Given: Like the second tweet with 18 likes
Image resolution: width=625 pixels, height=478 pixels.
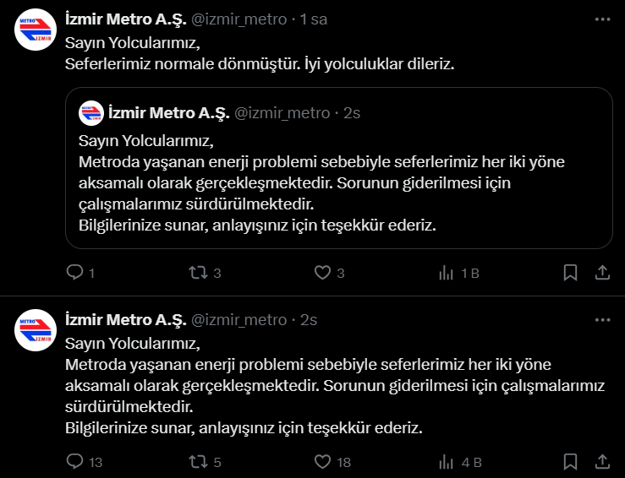Looking at the screenshot, I should [x=332, y=462].
